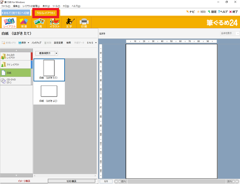Open the 標準値表示 dropdown
Screen dimensions: 240x184
[46, 53]
